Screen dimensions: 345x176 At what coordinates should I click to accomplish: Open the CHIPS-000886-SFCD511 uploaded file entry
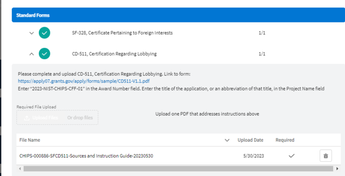86,156
